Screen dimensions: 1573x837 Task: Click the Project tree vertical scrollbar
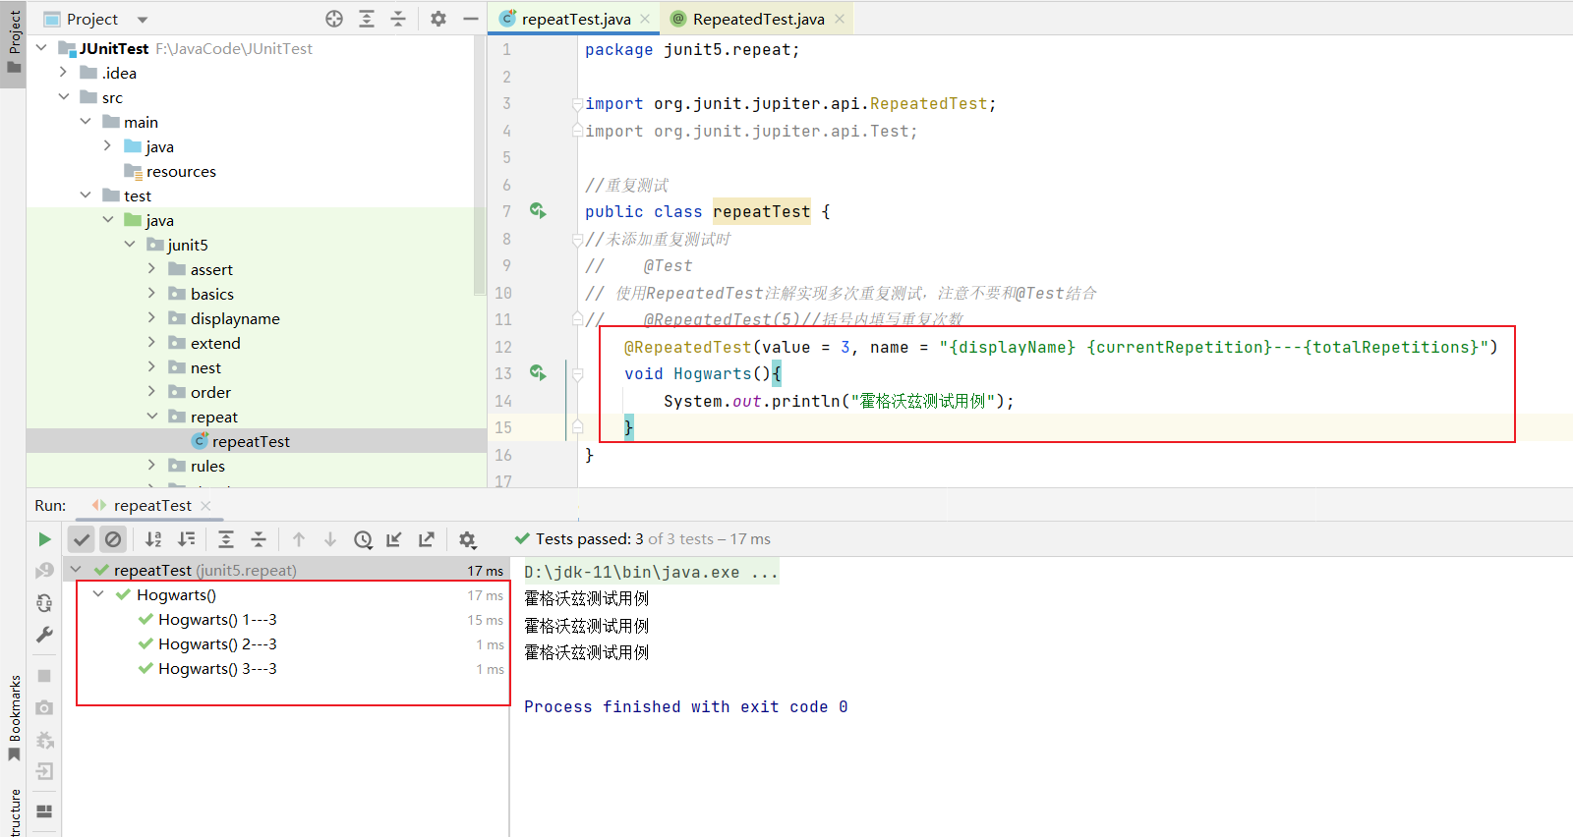click(480, 167)
